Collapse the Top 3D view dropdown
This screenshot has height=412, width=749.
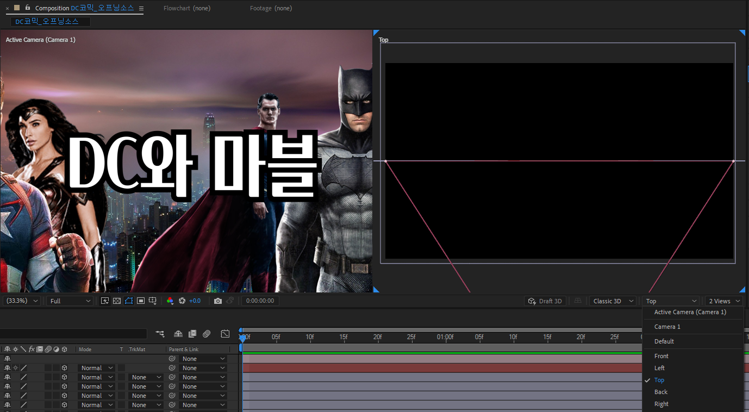[x=671, y=301]
